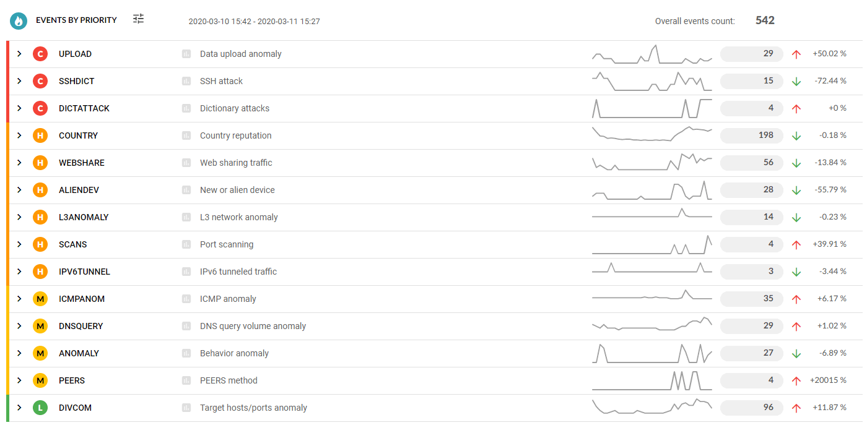867x433 pixels.
Task: Expand the L3ANOMALY row chevron
Action: pyautogui.click(x=19, y=218)
